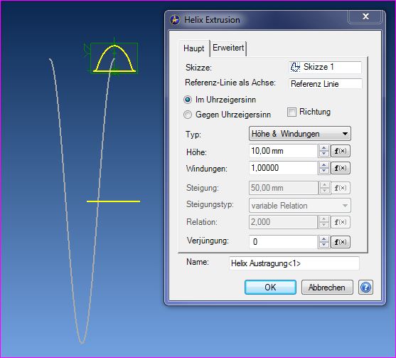Viewport: 396px width, 358px height.
Task: Click the Helix Extrusion title bar app icon
Action: 175,20
